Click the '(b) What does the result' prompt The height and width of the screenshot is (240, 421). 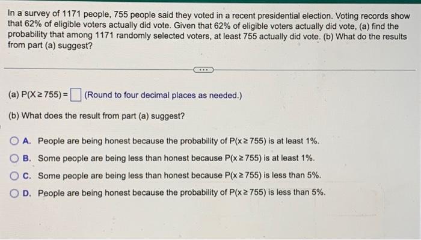[x=96, y=116]
